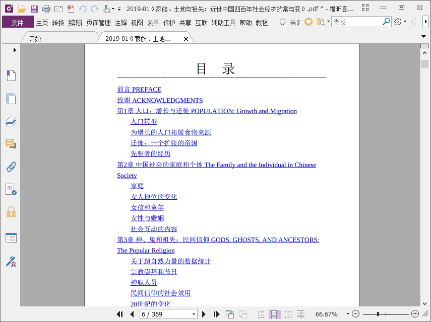Image resolution: width=431 pixels, height=322 pixels.
Task: Switch to two-page facing view
Action: pyautogui.click(x=287, y=314)
